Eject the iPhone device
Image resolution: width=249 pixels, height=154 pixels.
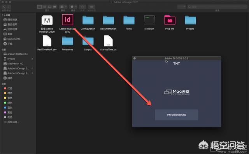[32, 59]
